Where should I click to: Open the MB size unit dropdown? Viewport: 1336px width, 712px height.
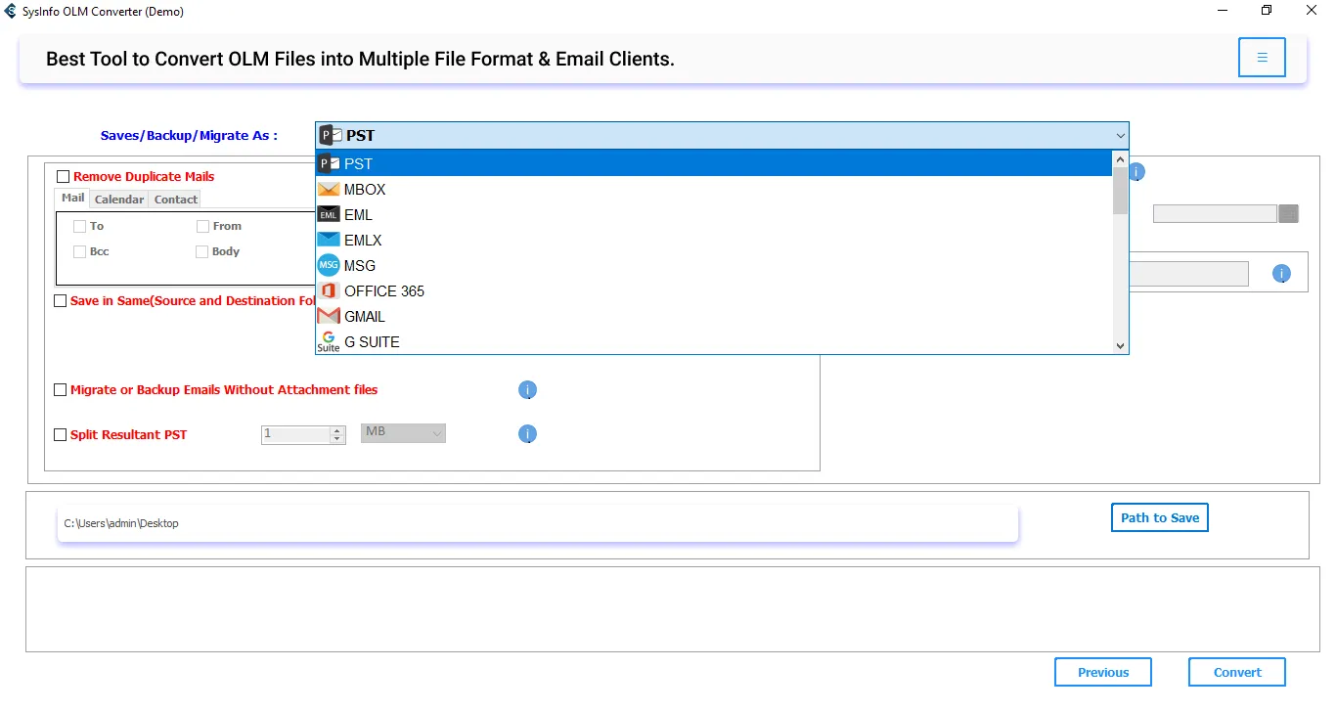click(x=403, y=432)
